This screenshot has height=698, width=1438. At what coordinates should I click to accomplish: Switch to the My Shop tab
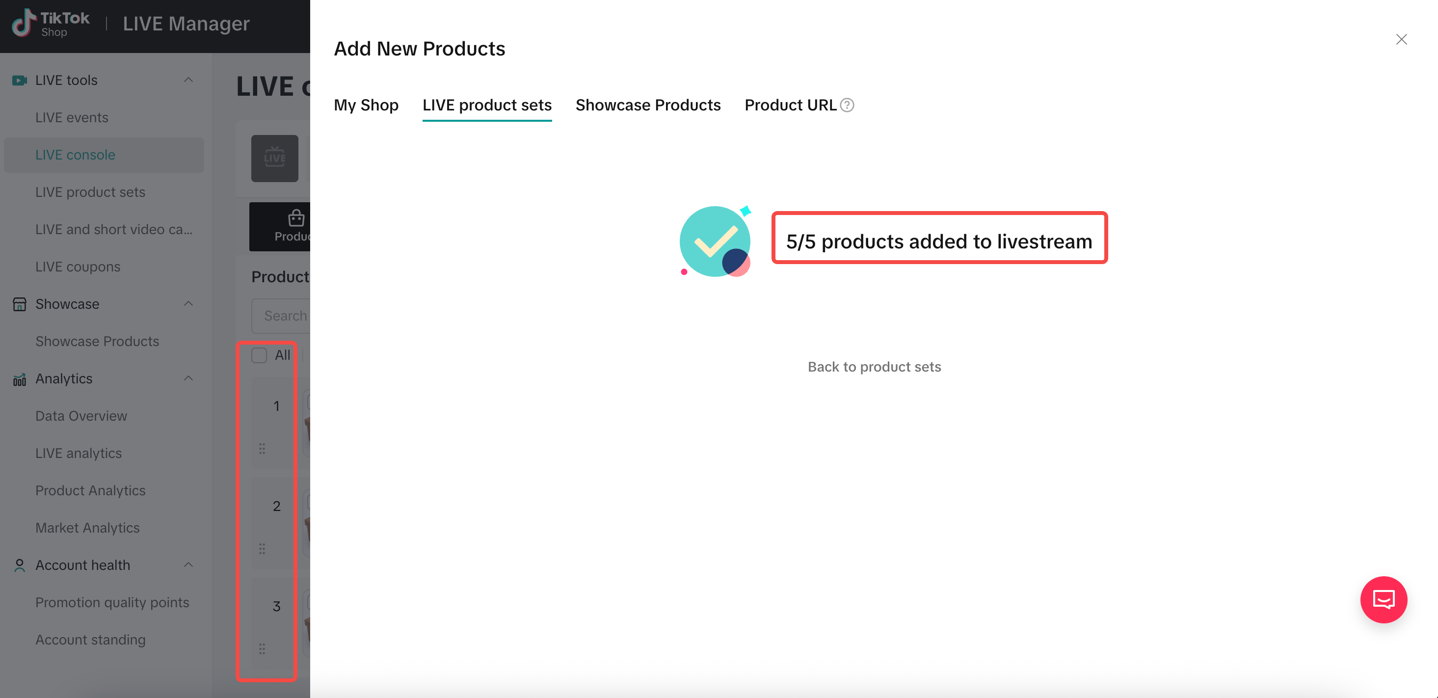[x=366, y=105]
